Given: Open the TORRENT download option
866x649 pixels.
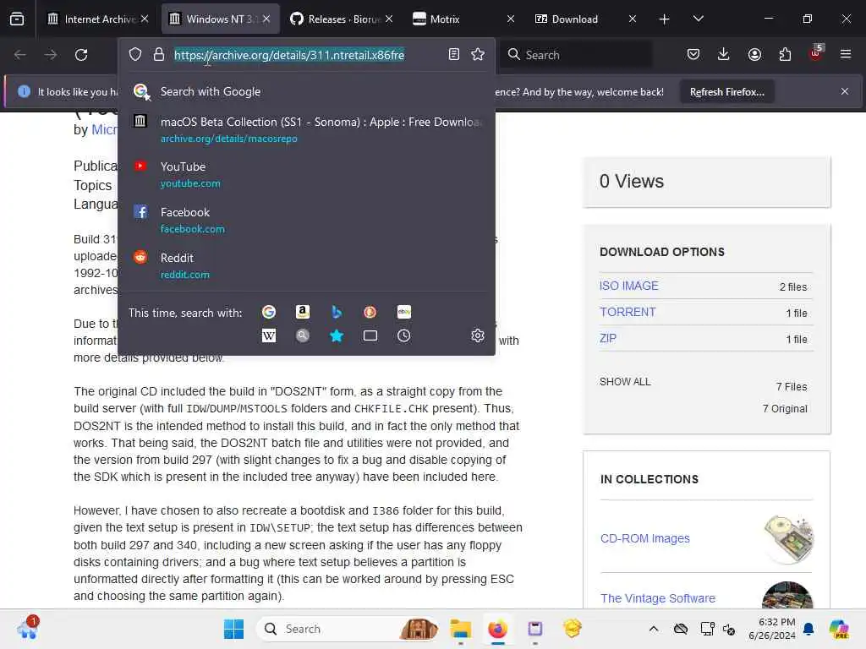Looking at the screenshot, I should [628, 313].
